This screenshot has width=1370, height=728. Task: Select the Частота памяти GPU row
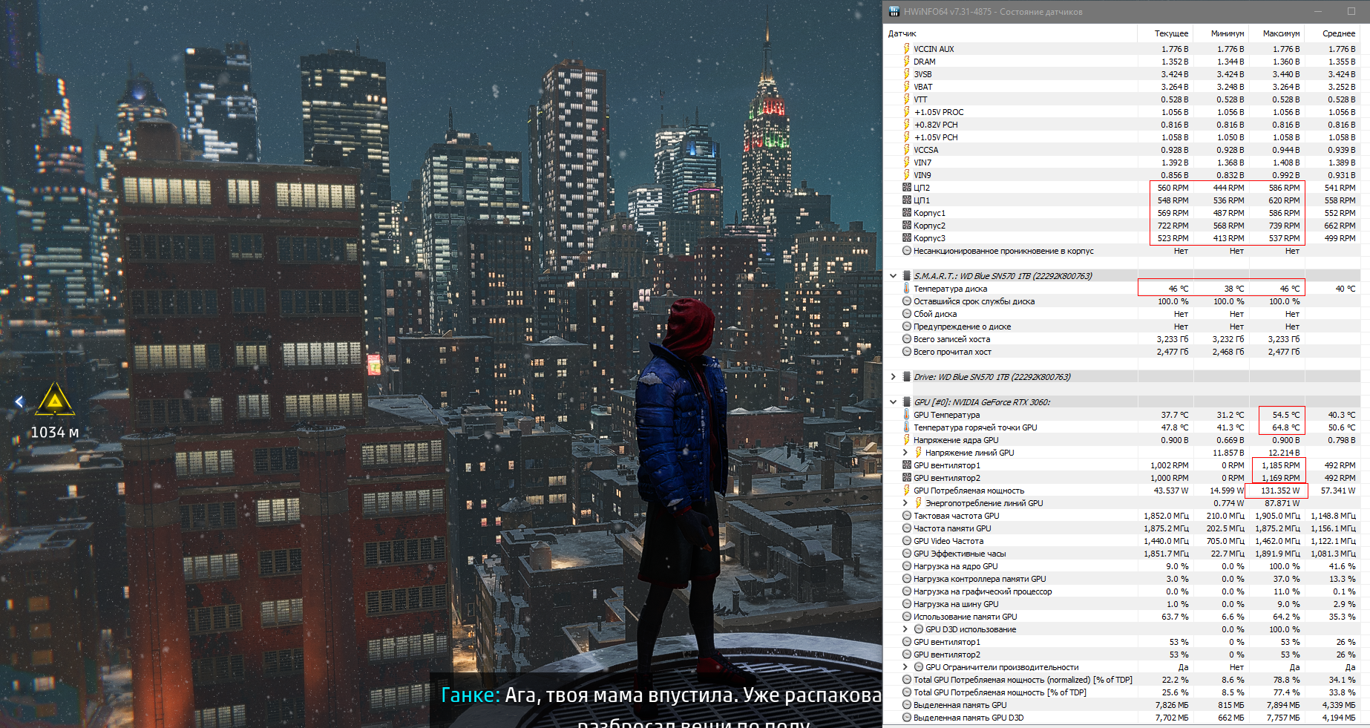1122,528
